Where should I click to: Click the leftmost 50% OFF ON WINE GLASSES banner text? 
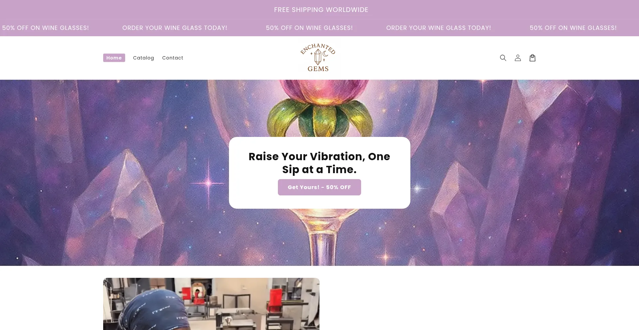coord(45,28)
